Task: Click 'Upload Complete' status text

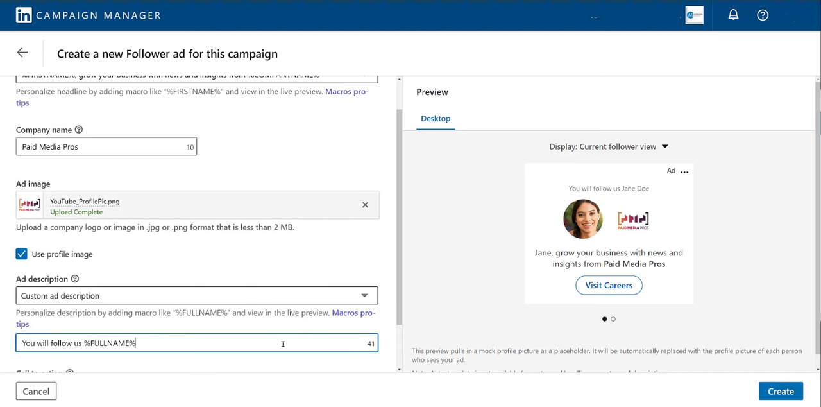Action: (76, 212)
